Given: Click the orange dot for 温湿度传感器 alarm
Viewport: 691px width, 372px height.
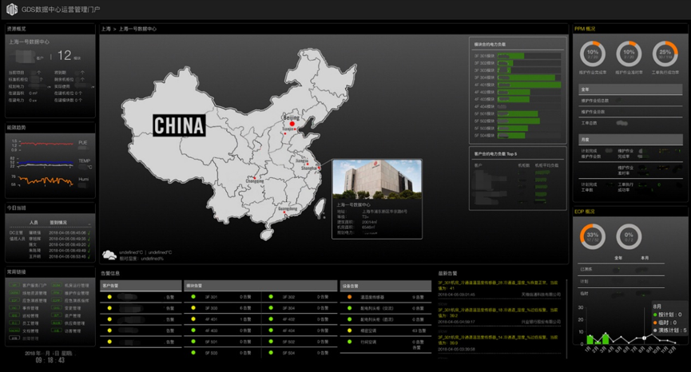Looking at the screenshot, I should [x=349, y=297].
